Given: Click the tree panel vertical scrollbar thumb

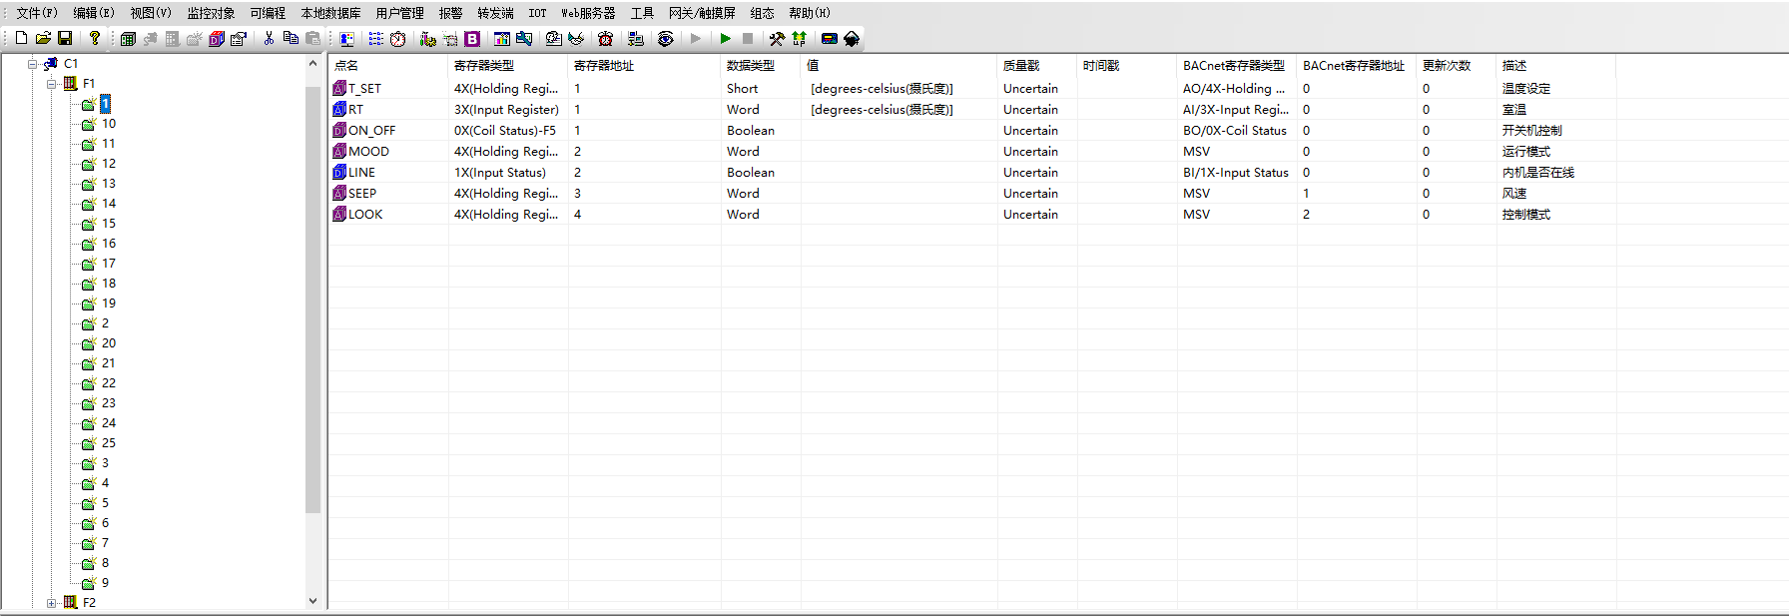Looking at the screenshot, I should click(x=312, y=300).
